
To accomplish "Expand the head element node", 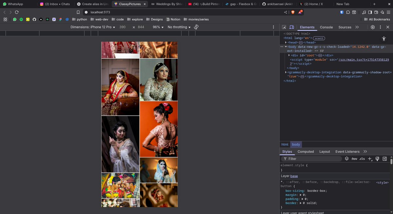I will [286, 42].
